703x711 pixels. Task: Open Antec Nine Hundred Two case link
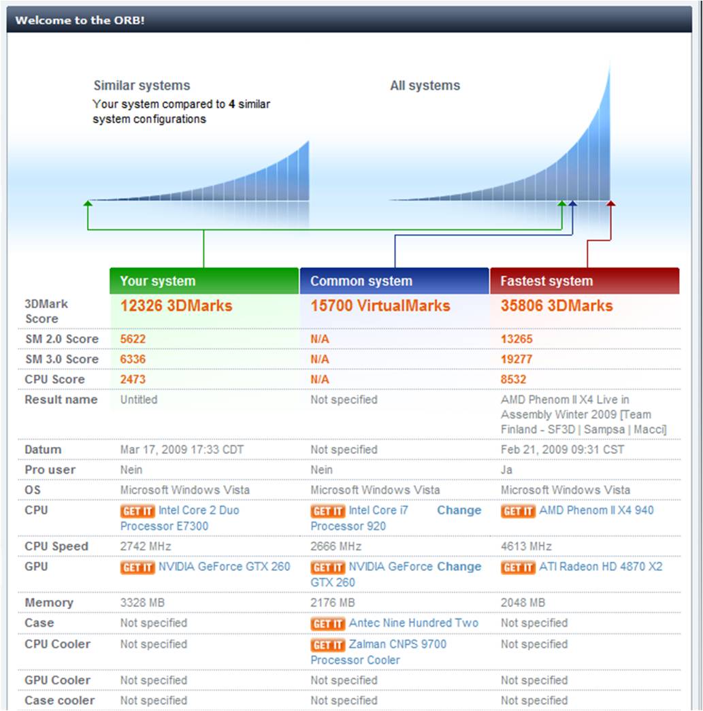pyautogui.click(x=414, y=623)
